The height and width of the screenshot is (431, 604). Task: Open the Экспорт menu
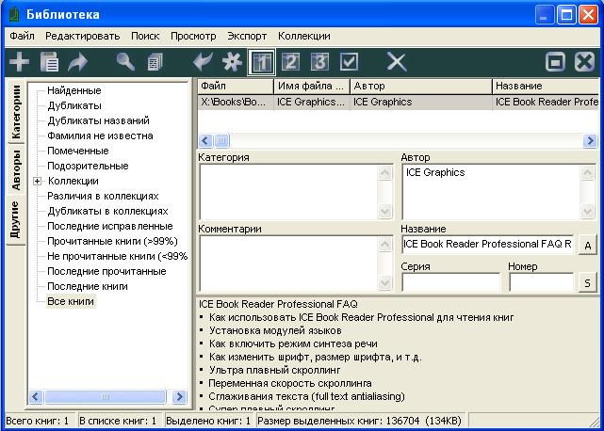(x=247, y=36)
